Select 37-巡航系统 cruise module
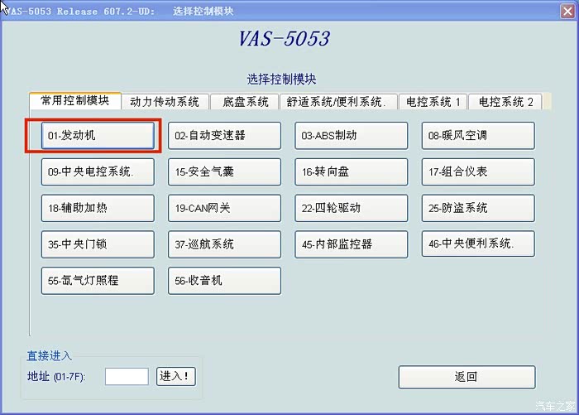The image size is (579, 415). point(224,244)
